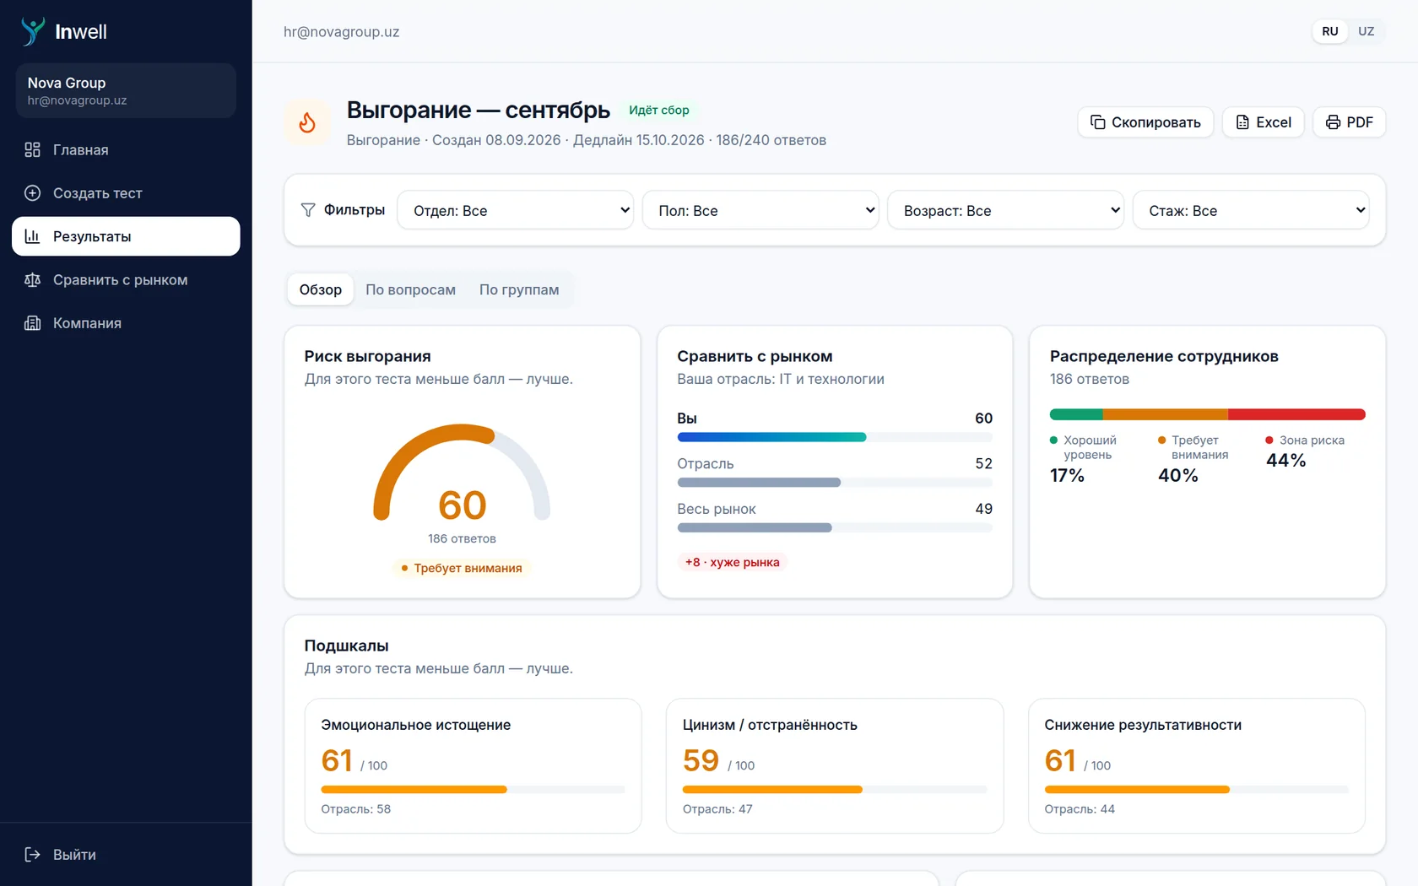Screen dimensions: 1418x886
Task: Click the printer icon in PDF button
Action: click(1333, 122)
